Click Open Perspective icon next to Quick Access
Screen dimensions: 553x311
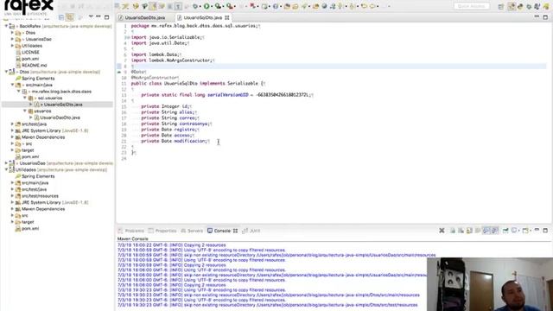tap(501, 6)
